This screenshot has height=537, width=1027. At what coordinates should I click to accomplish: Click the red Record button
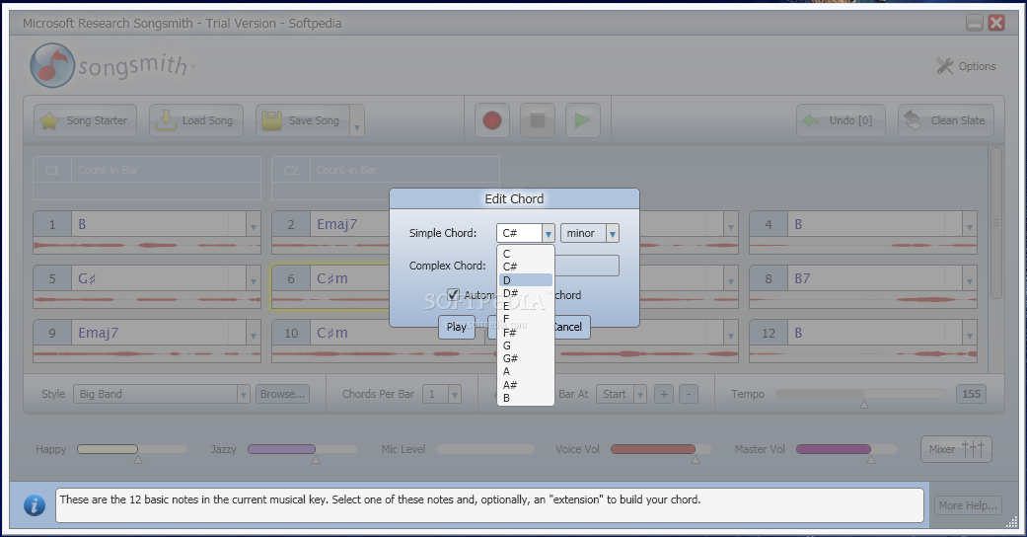coord(492,120)
